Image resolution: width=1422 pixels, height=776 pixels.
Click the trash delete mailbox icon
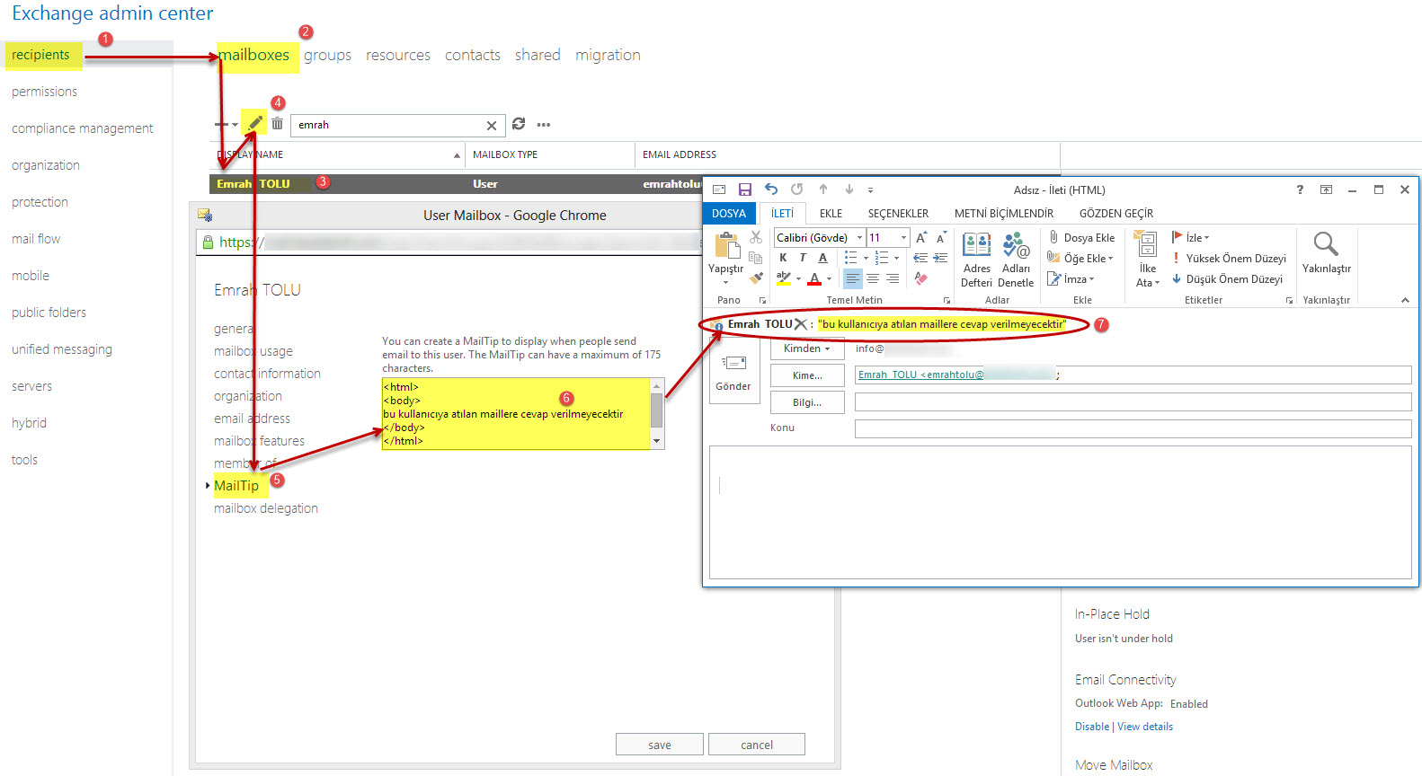coord(278,124)
